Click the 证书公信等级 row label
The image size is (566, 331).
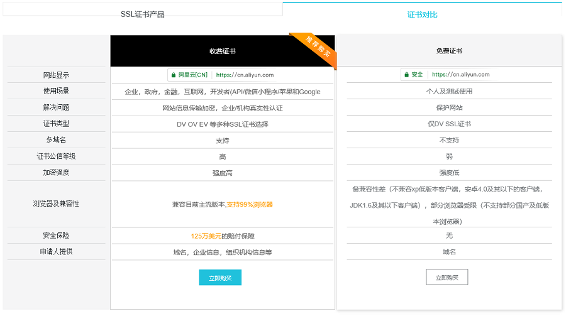pos(57,156)
